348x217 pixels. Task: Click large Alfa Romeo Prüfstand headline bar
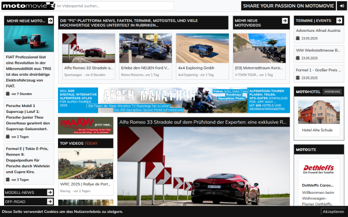(x=204, y=122)
